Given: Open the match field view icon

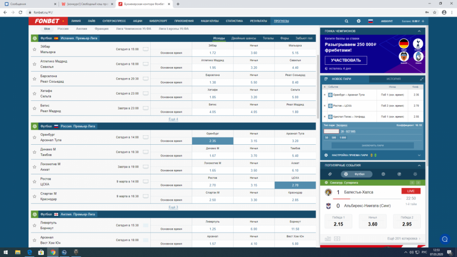Looking at the screenshot, I should (337, 238).
